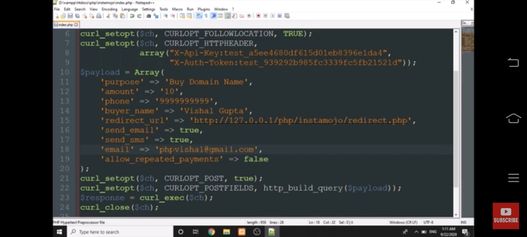The height and width of the screenshot is (237, 527).
Task: Click the Close file toolbar icon
Action: pos(85,16)
